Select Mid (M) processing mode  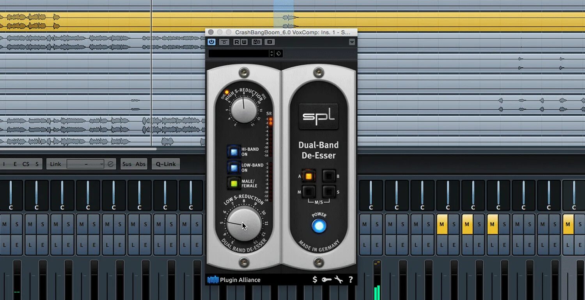[x=309, y=191]
